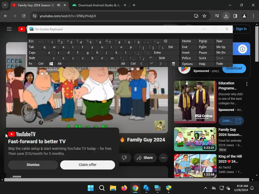Open options menu for Education Programs ad
The width and height of the screenshot is (259, 194).
pyautogui.click(x=247, y=84)
